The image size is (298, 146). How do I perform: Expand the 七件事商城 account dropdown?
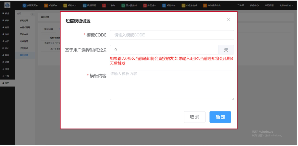click(287, 6)
